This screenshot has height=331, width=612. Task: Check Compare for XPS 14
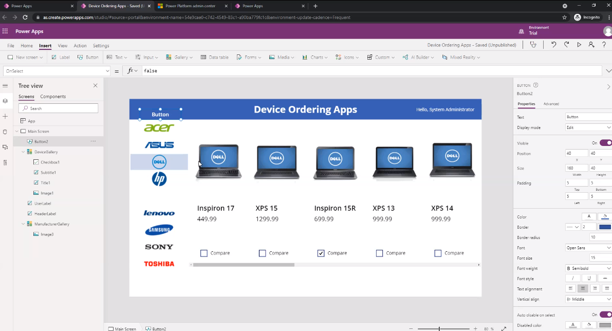[x=438, y=253]
